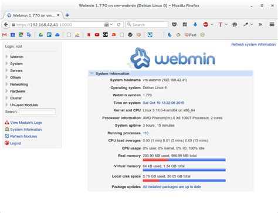Click the Refresh Modules link
The image size is (278, 213).
click(23, 136)
